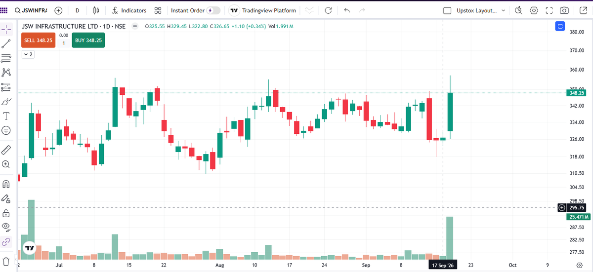
Task: Take a chart snapshot with camera icon
Action: 564,10
